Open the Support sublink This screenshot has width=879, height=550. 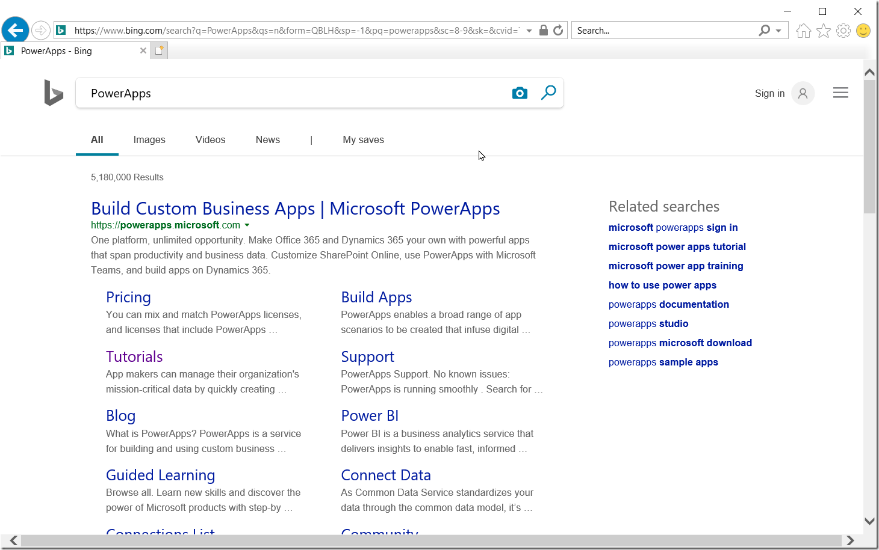367,357
